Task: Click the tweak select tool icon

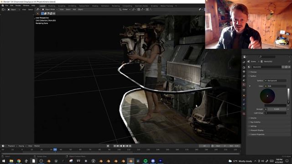Action: 38,13
